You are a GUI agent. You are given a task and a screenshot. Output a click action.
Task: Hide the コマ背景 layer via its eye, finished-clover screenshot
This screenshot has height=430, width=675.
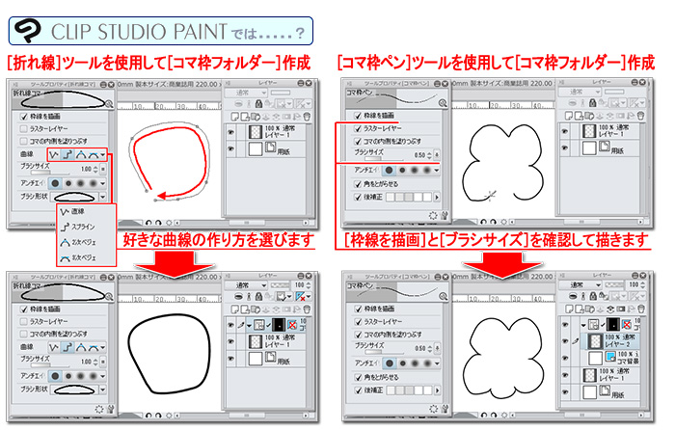(x=565, y=359)
